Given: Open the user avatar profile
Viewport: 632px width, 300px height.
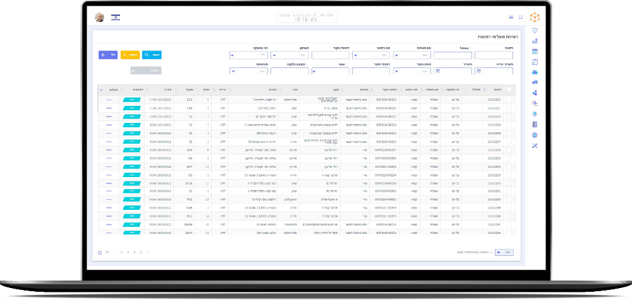Looking at the screenshot, I should tap(100, 17).
